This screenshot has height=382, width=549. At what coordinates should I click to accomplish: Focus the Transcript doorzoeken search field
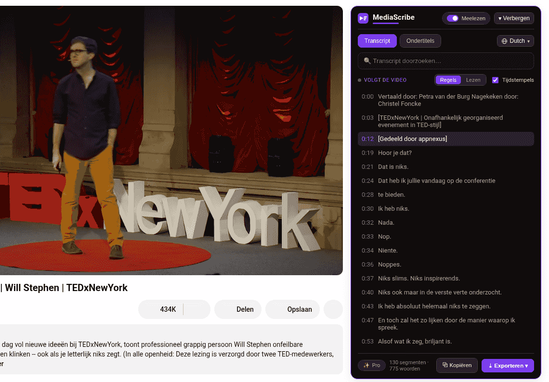(446, 61)
